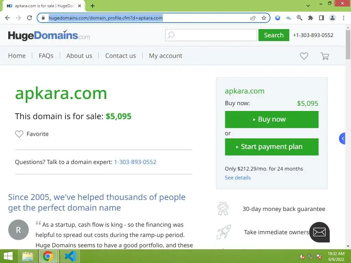
Task: Click the large apkara.com heading
Action: 61,93
